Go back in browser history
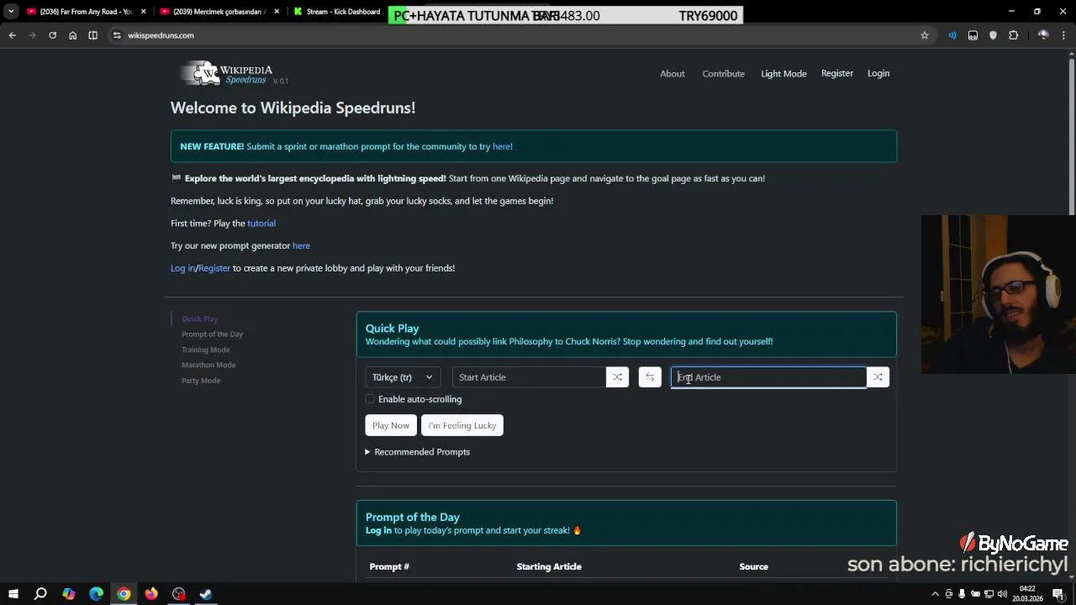 (x=12, y=35)
